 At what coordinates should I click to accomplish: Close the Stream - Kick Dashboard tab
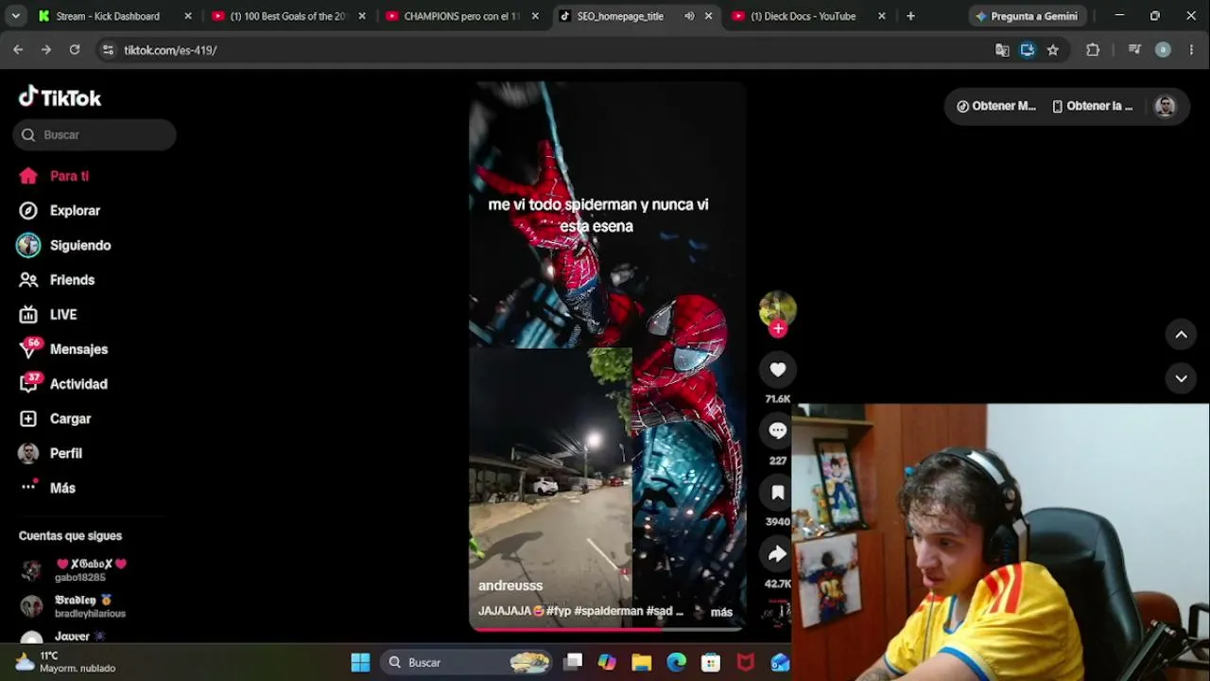tap(188, 16)
